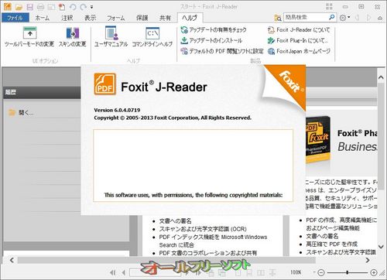Click the first page navigation button in status bar
Image resolution: width=387 pixels, height=280 pixels.
[x=113, y=272]
